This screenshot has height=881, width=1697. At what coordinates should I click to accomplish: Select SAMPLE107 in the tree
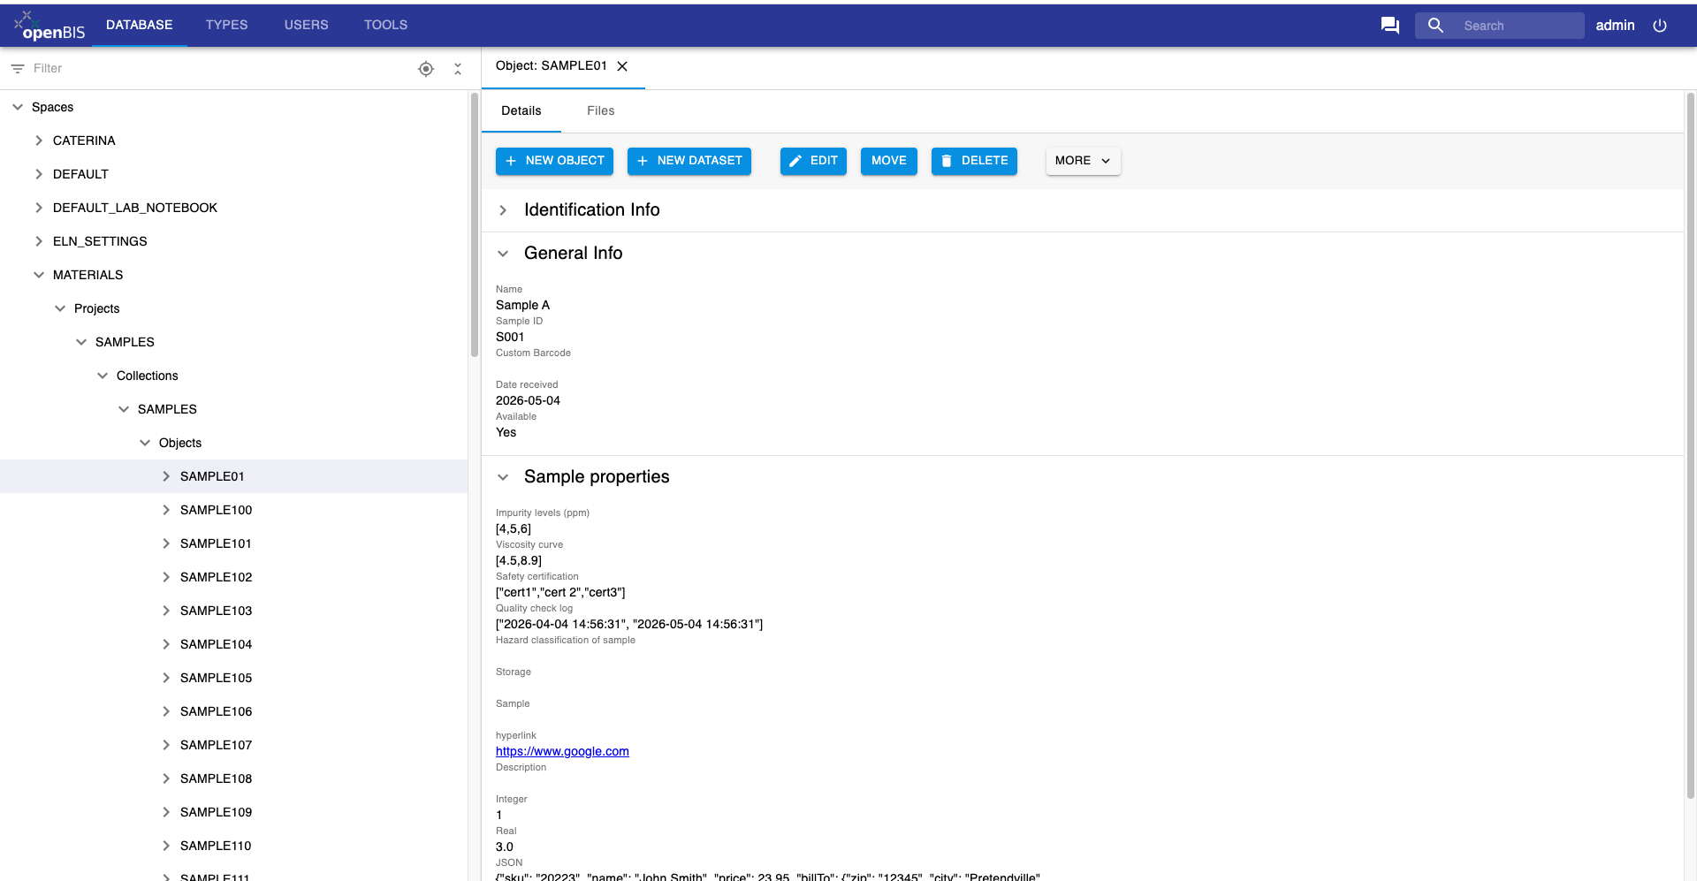coord(216,745)
